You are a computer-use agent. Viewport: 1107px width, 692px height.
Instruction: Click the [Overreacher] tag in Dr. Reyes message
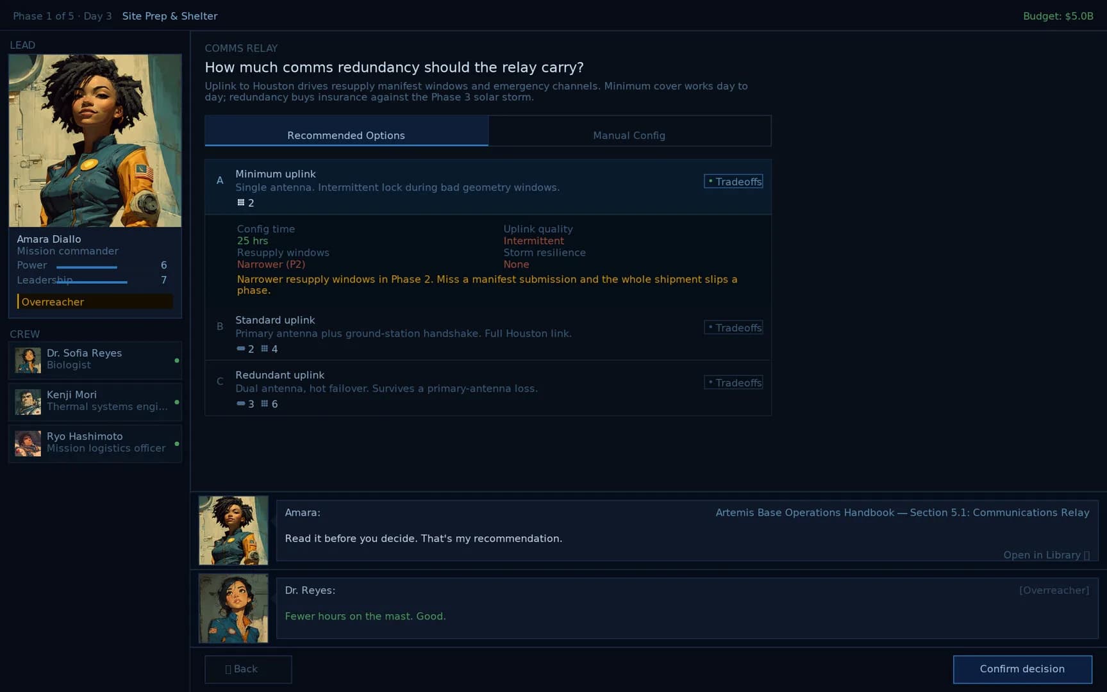coord(1054,590)
